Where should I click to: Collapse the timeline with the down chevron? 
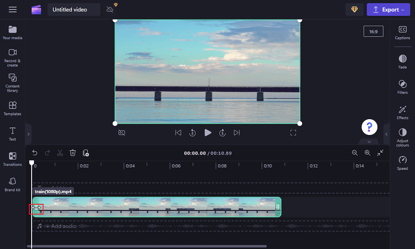click(x=369, y=142)
